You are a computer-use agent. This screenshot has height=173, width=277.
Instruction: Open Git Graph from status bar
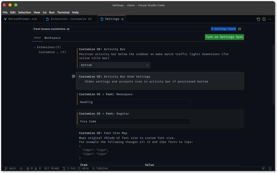pos(51,168)
